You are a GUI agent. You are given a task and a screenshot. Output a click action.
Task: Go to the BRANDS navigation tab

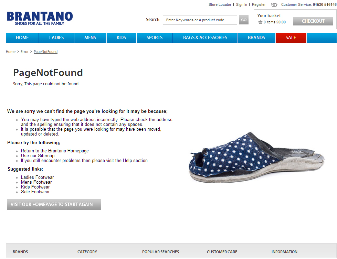click(x=256, y=37)
